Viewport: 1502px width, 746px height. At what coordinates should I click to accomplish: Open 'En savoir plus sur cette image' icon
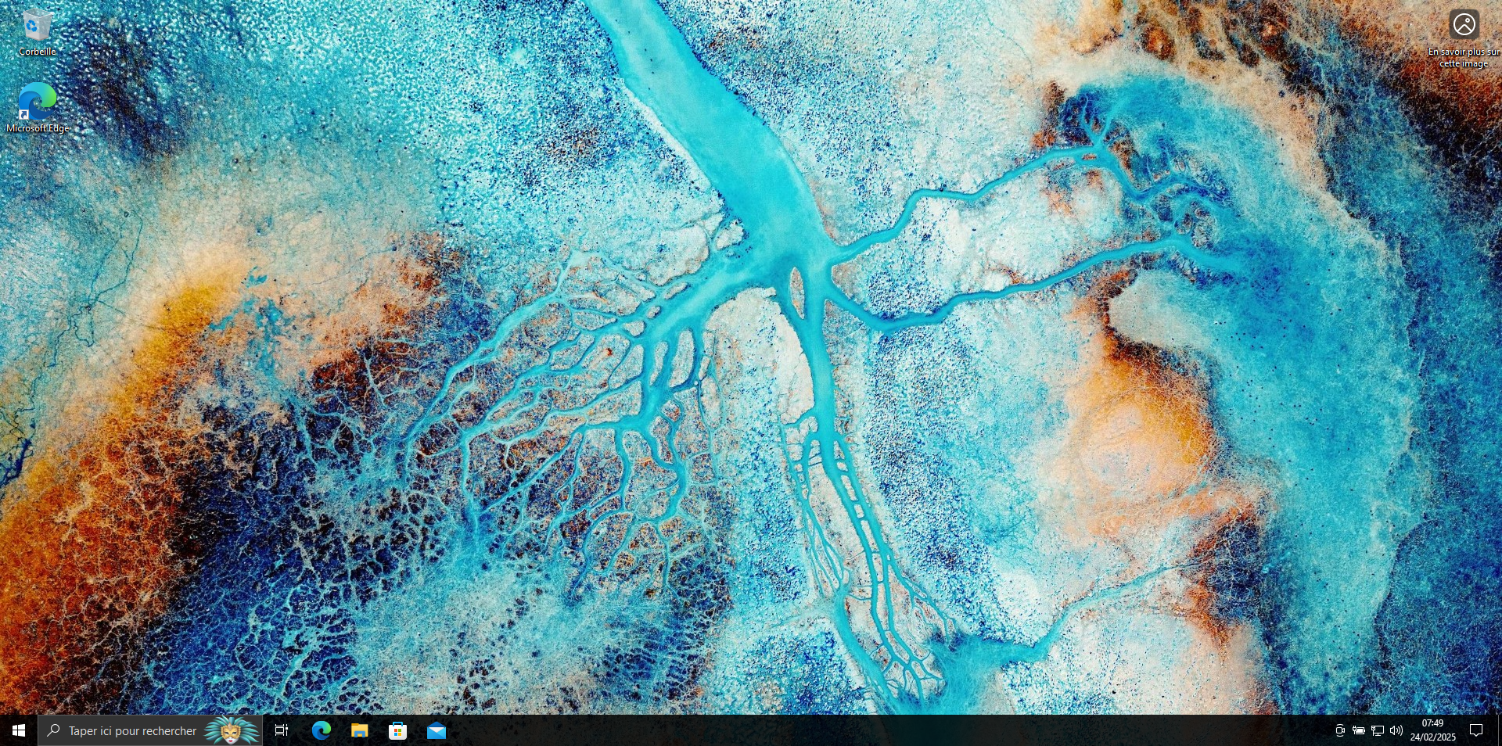click(x=1464, y=38)
